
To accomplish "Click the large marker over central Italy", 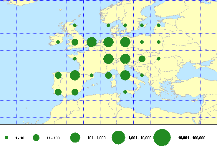I will [x=125, y=75].
